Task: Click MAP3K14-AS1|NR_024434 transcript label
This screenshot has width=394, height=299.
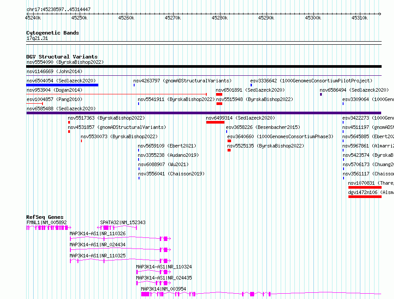Action: 97,245
